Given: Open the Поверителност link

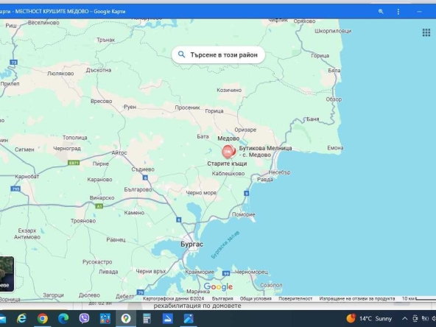Looking at the screenshot, I should click(295, 298).
